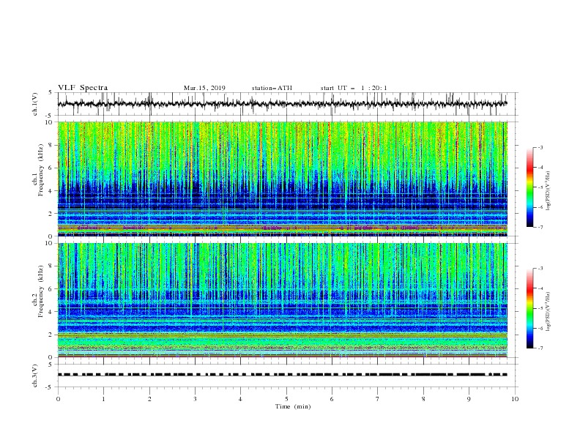This screenshot has width=580, height=448.
Task: Select the date text "Mar.15, 2019"
Action: click(204, 88)
